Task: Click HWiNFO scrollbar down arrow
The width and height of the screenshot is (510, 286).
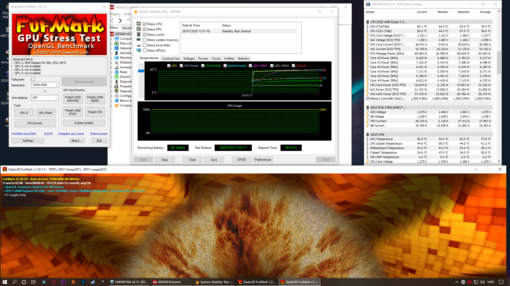Action: coord(499,161)
